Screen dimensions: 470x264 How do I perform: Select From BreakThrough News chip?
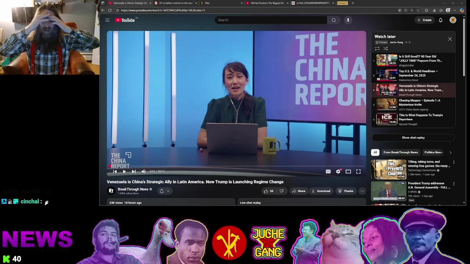click(401, 152)
